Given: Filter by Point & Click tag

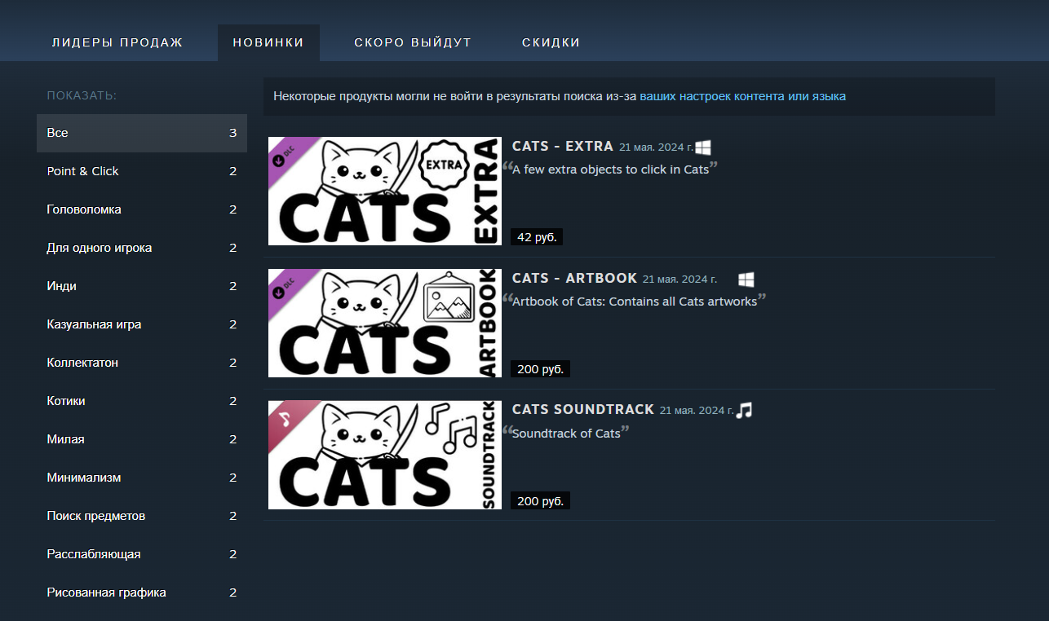Looking at the screenshot, I should [142, 171].
